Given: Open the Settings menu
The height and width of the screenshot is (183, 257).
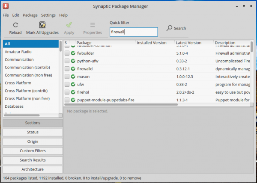Looking at the screenshot, I should point(48,15).
